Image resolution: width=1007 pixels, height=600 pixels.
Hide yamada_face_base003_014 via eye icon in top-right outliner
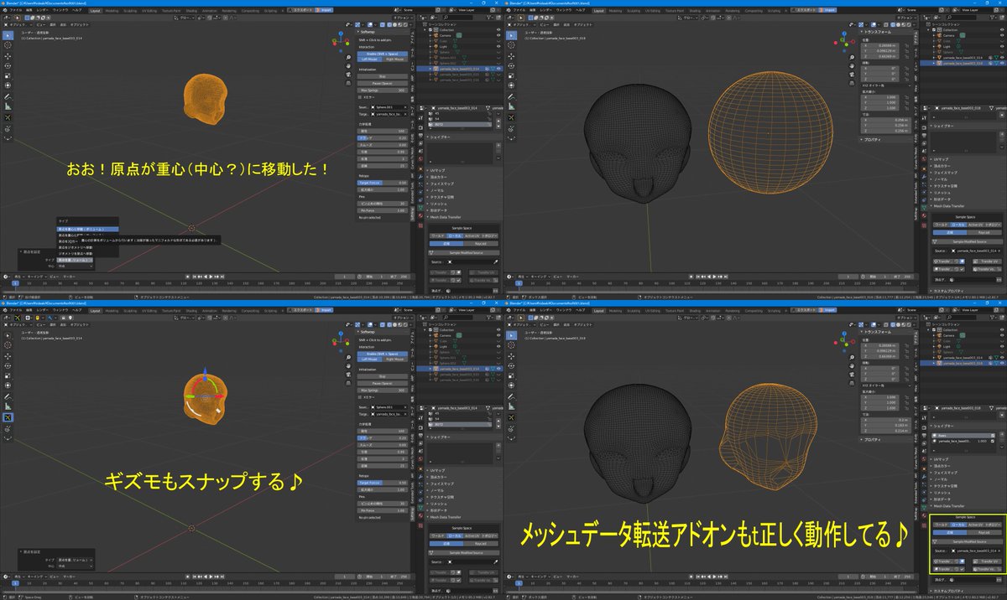tap(1002, 57)
